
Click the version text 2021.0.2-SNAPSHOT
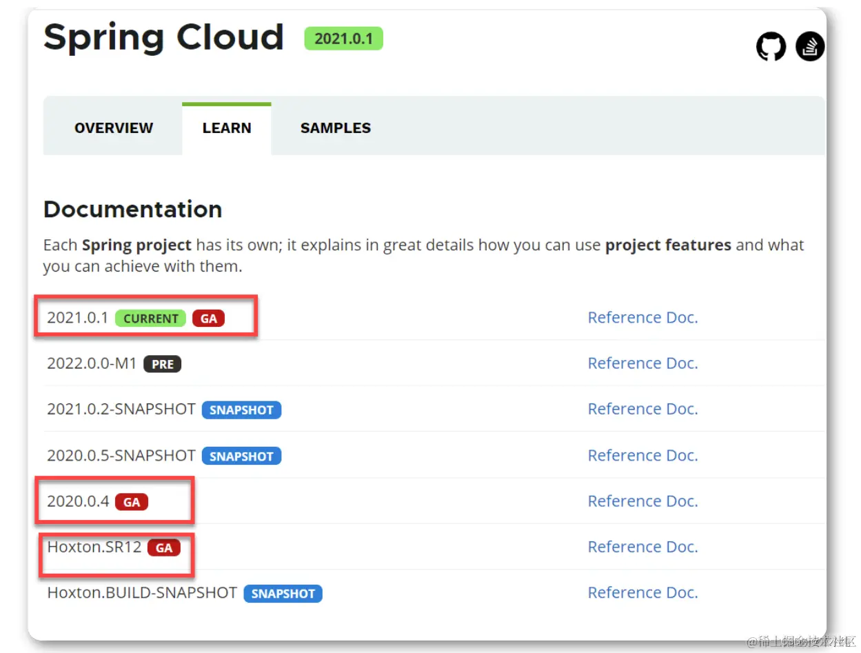click(x=121, y=409)
